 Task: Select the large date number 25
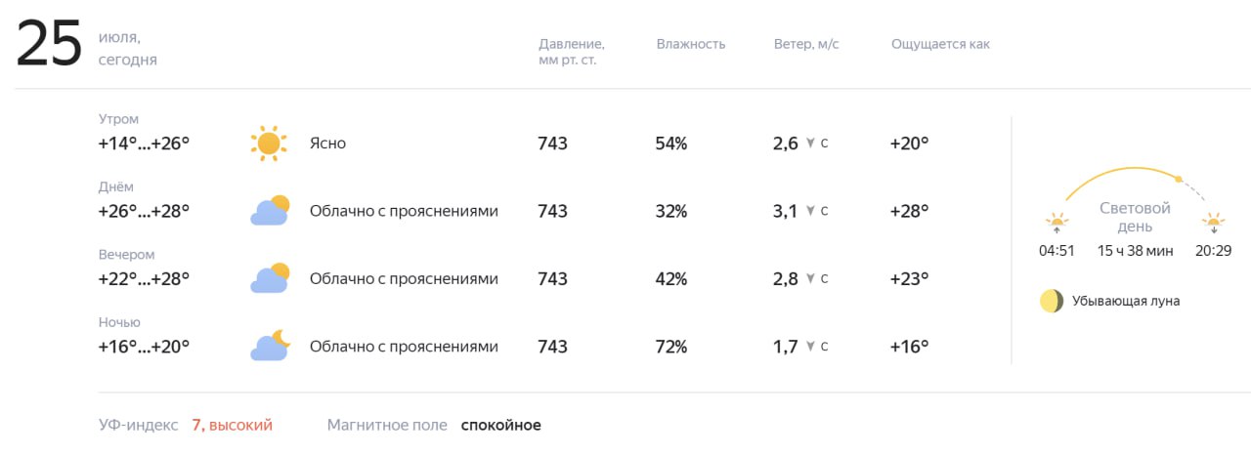click(x=49, y=46)
